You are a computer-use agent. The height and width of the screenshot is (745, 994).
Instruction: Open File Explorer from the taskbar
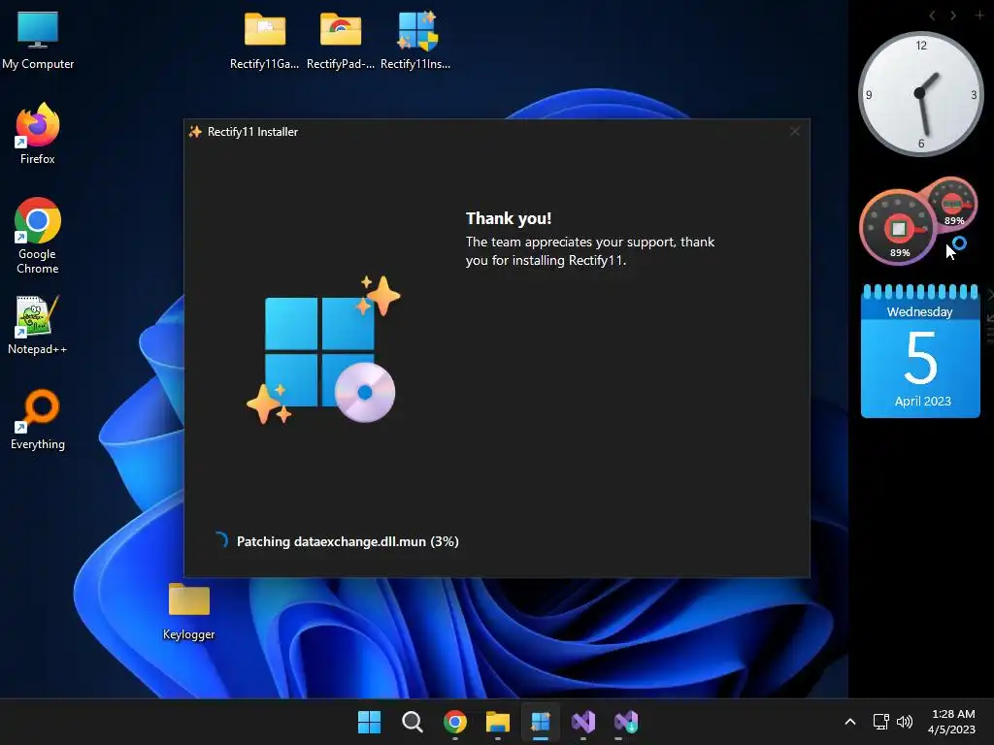tap(498, 722)
